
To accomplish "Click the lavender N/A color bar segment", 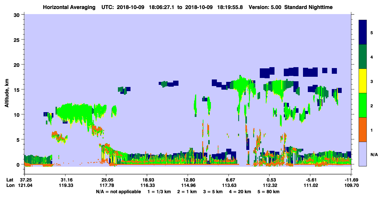I will 363,154.
